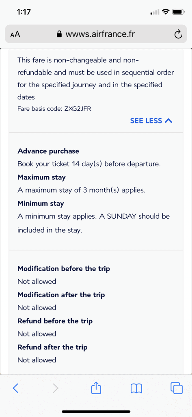Tap the Advance purchase heading
This screenshot has width=192, height=417.
[48, 151]
